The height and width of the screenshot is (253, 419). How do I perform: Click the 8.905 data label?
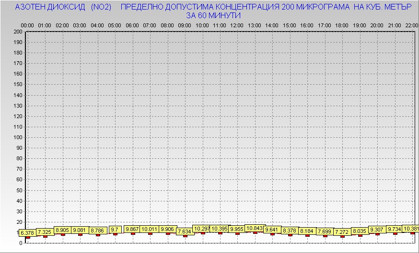pyautogui.click(x=63, y=230)
